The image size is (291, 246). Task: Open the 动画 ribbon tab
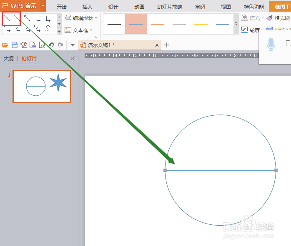point(139,7)
